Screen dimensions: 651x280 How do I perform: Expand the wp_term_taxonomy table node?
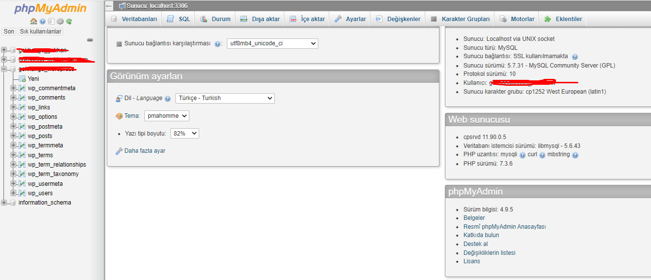[13, 174]
